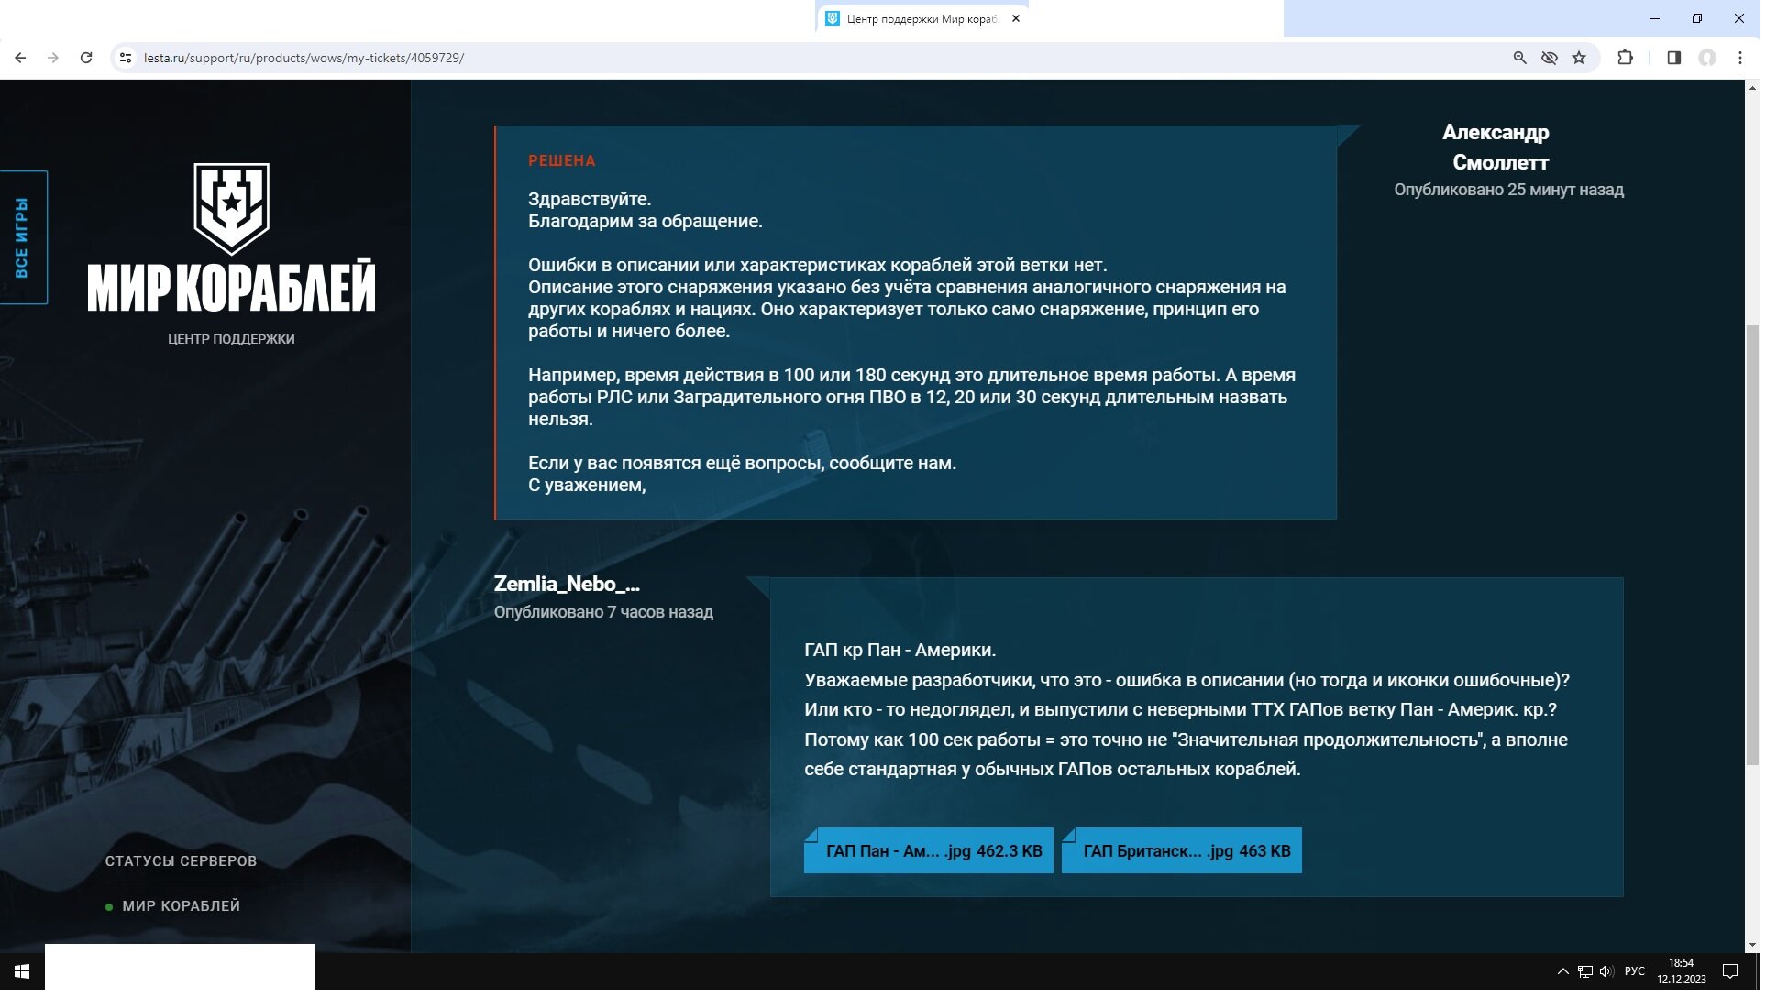Viewport: 1766px width, 997px height.
Task: Click the scrollbar down arrow
Action: pos(1752,945)
